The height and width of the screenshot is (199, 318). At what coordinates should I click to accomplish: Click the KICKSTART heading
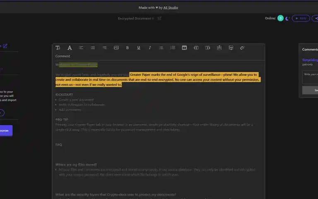click(64, 95)
